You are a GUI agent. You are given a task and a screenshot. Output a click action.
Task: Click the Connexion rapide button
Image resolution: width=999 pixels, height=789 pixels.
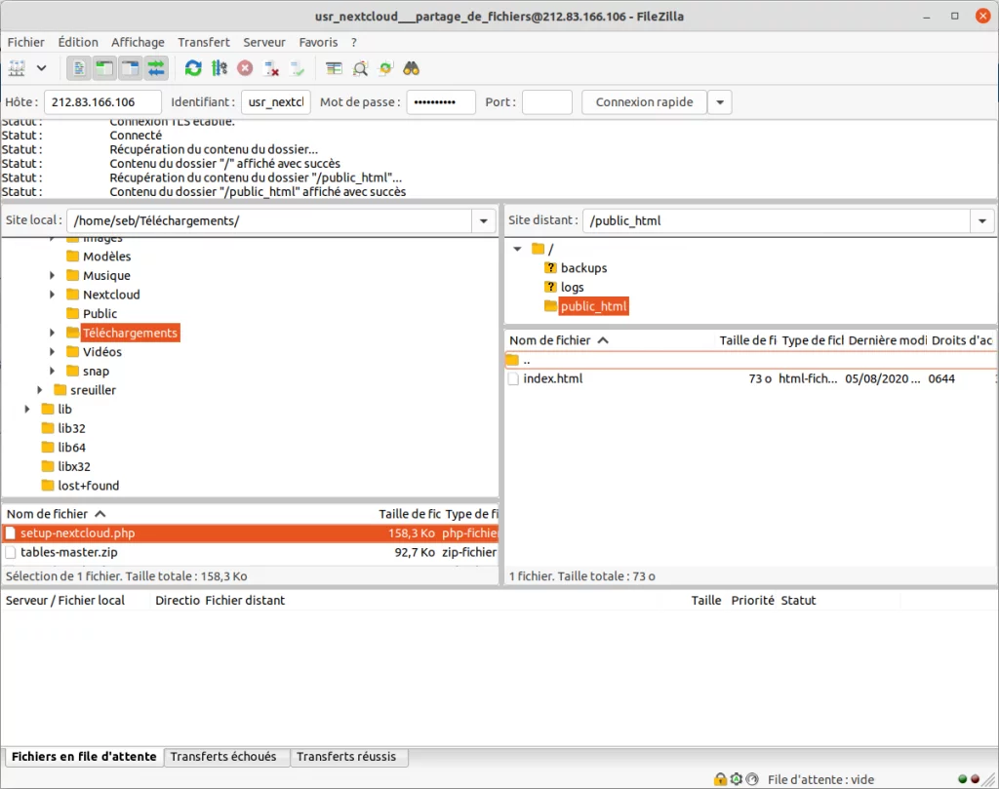pos(644,101)
